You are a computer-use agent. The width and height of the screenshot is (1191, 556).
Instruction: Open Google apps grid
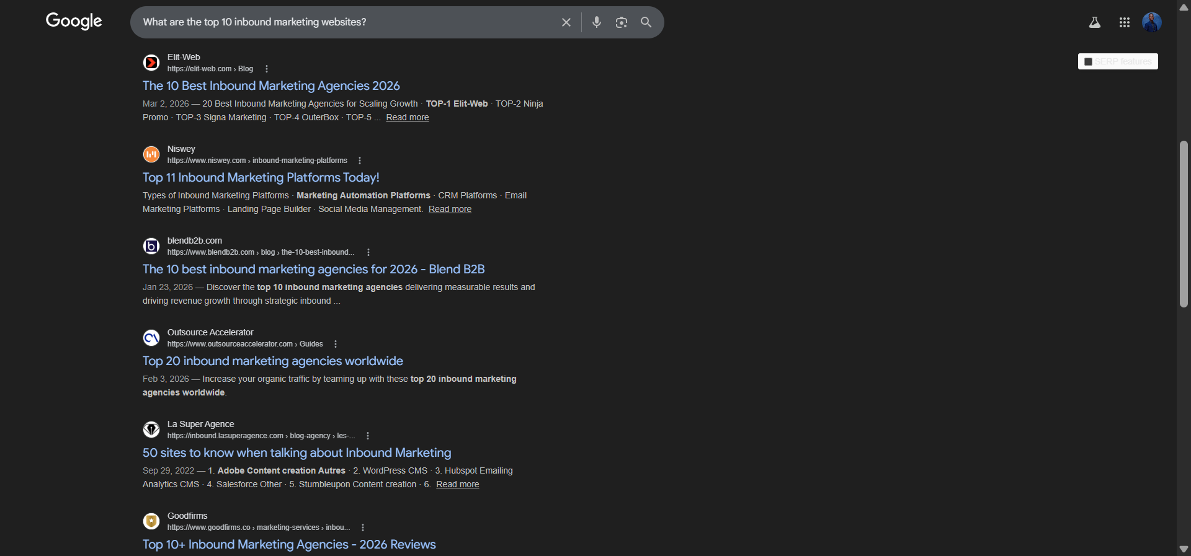click(x=1124, y=22)
